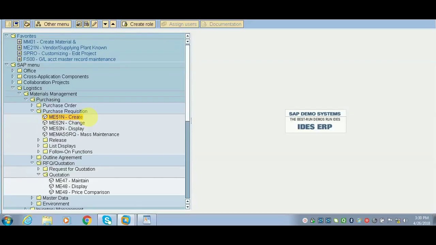Open MEMASSRQ - Mass Maintenance
The height and width of the screenshot is (245, 436).
point(84,134)
